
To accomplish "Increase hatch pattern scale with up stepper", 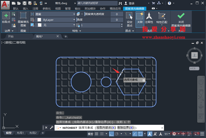I will (122, 24).
